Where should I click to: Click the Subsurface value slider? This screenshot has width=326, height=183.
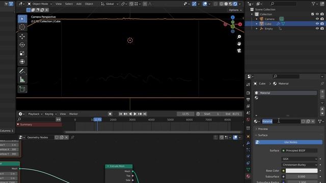tap(302, 176)
